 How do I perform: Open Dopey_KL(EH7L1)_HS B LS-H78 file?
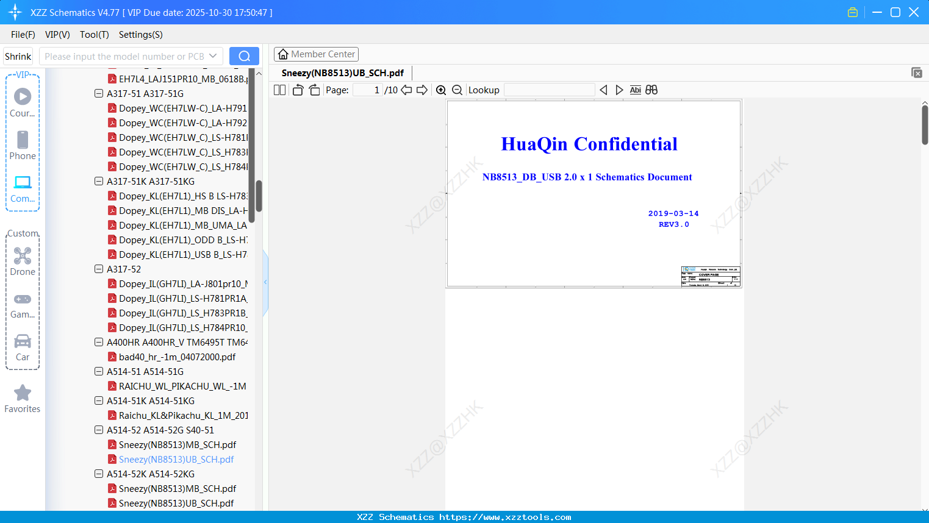point(178,196)
